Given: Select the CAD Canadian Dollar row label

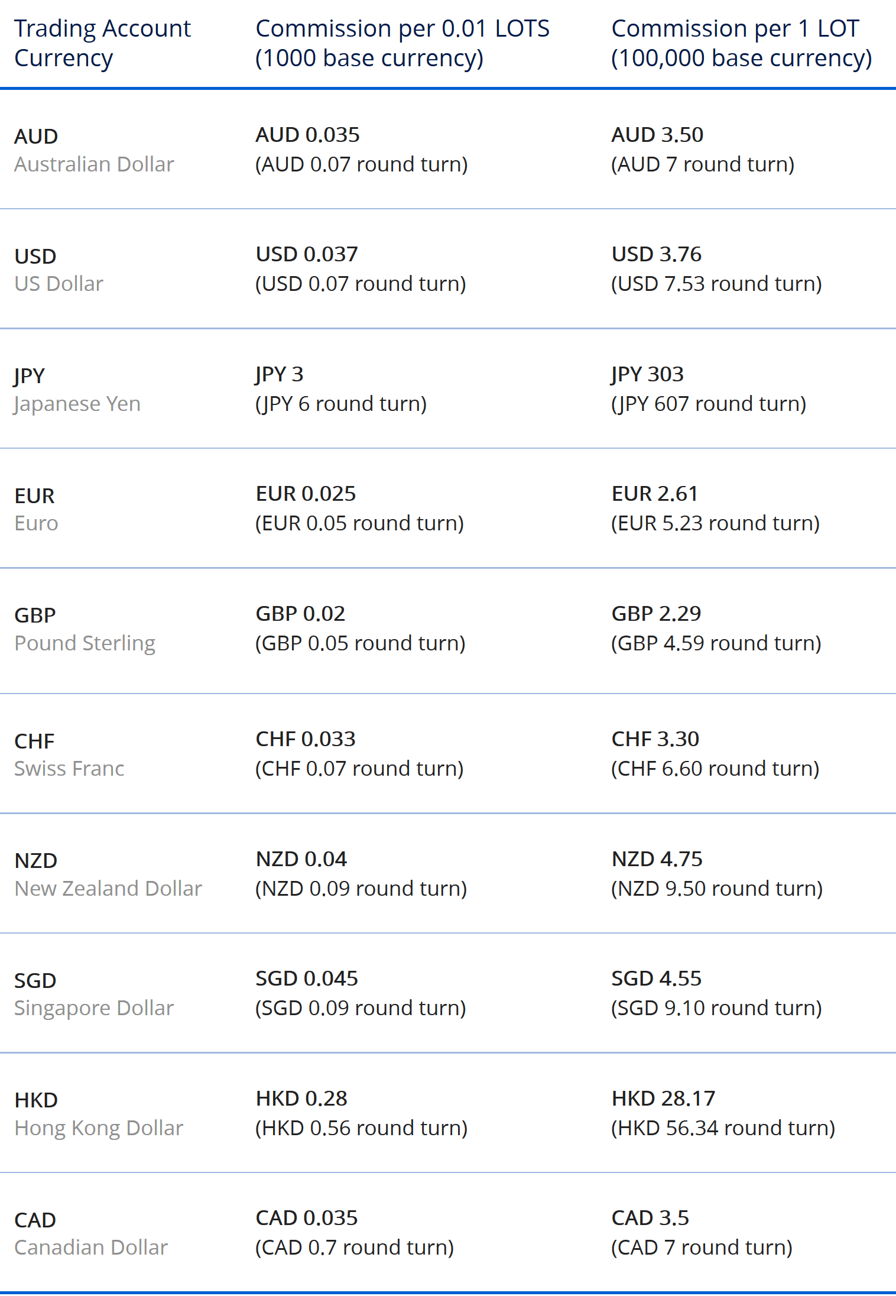Looking at the screenshot, I should click(91, 1233).
